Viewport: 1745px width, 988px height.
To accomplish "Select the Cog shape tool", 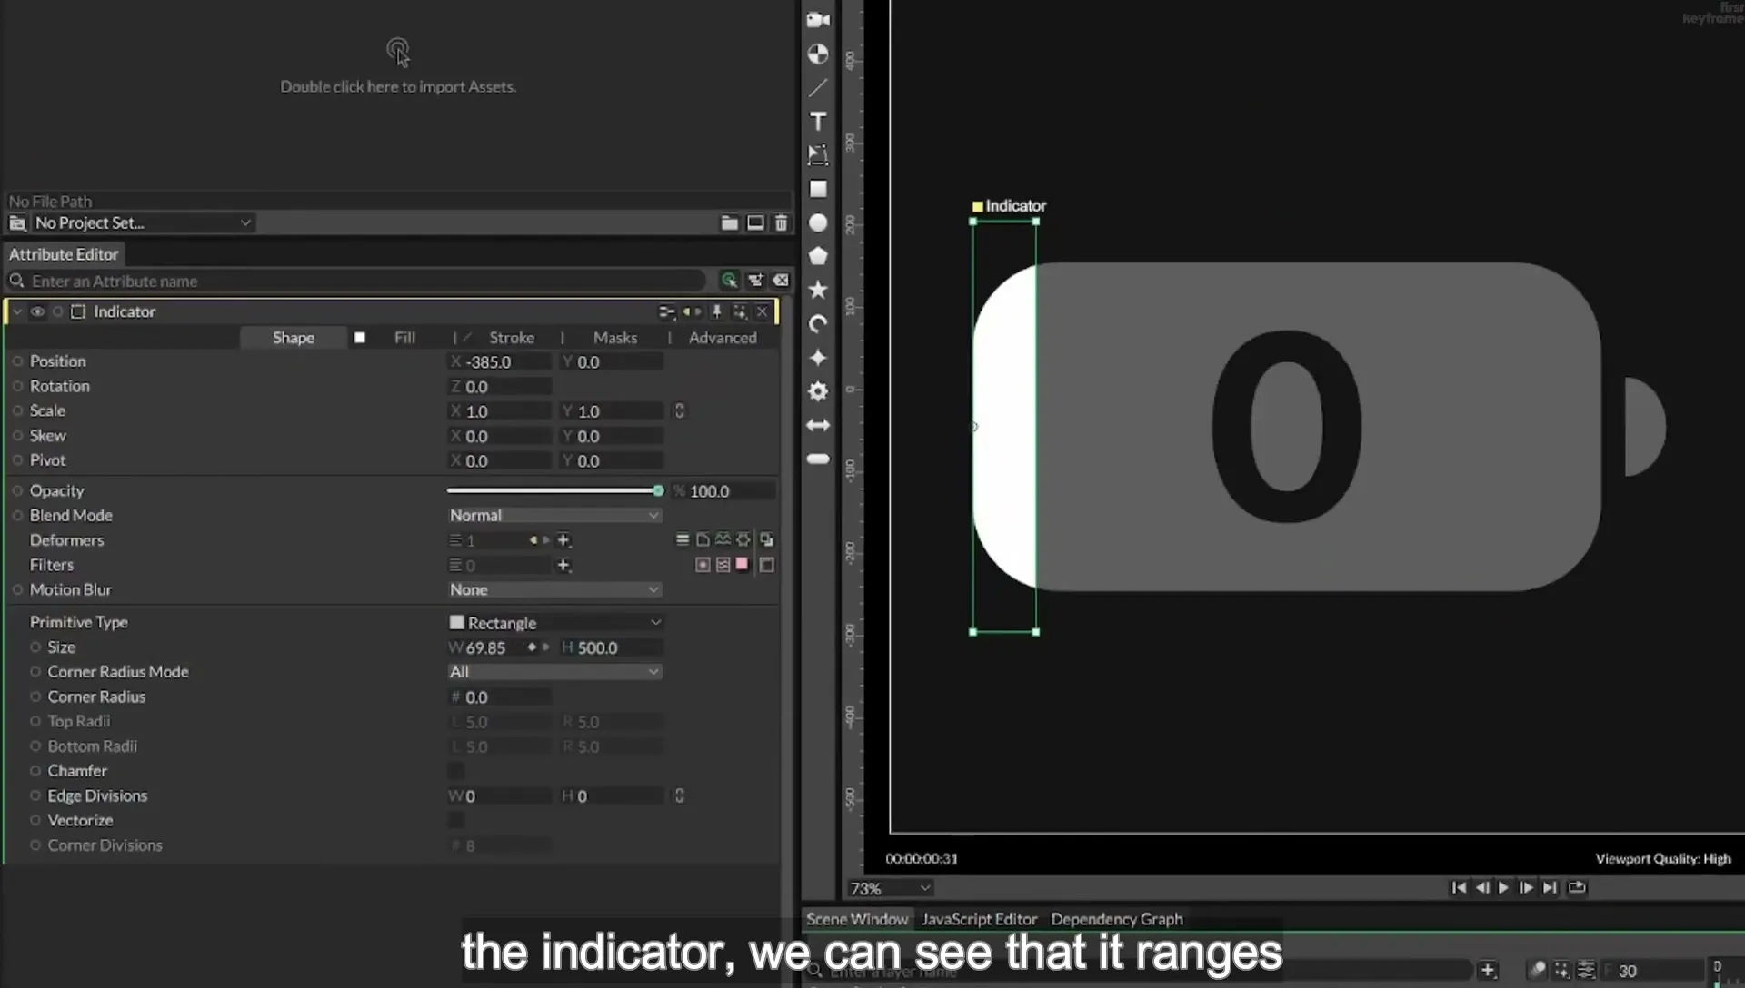I will pyautogui.click(x=818, y=391).
